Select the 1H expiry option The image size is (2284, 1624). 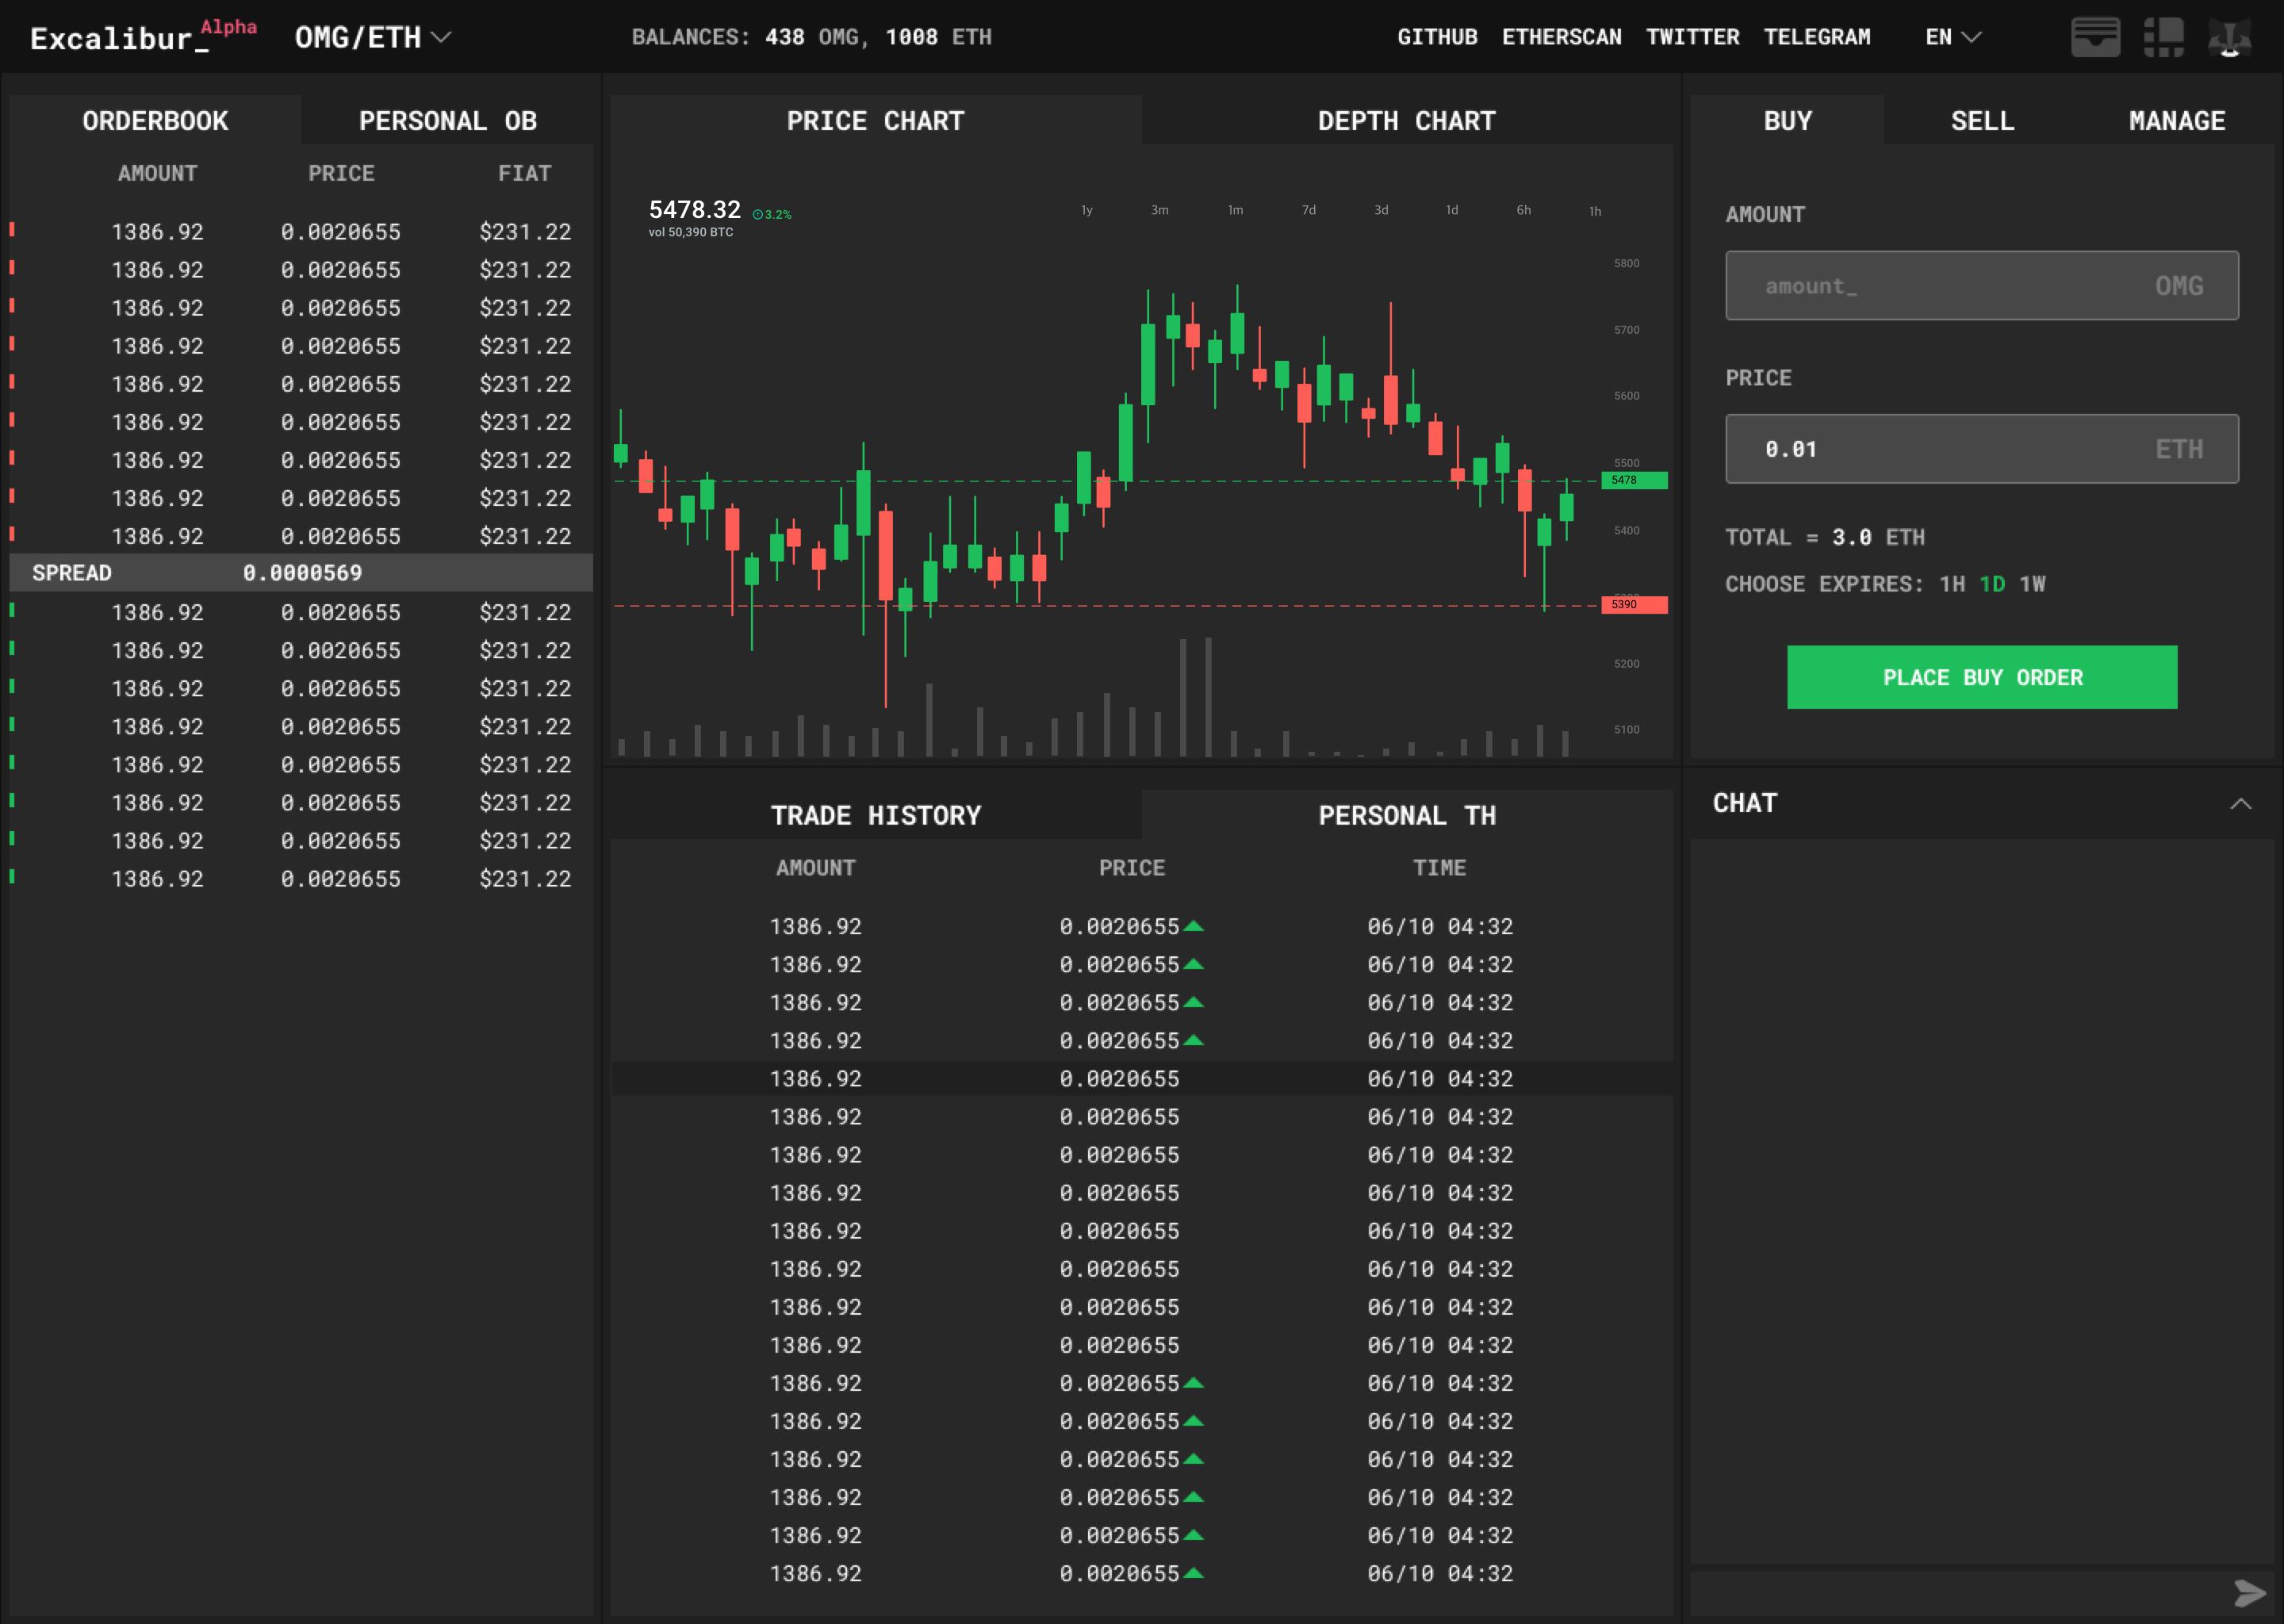1951,584
